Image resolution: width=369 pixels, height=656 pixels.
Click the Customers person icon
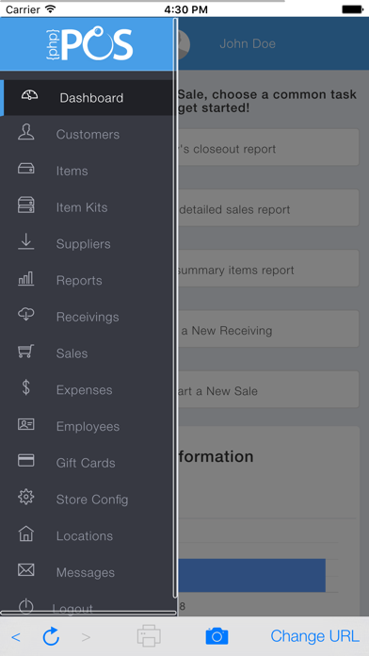(x=26, y=133)
